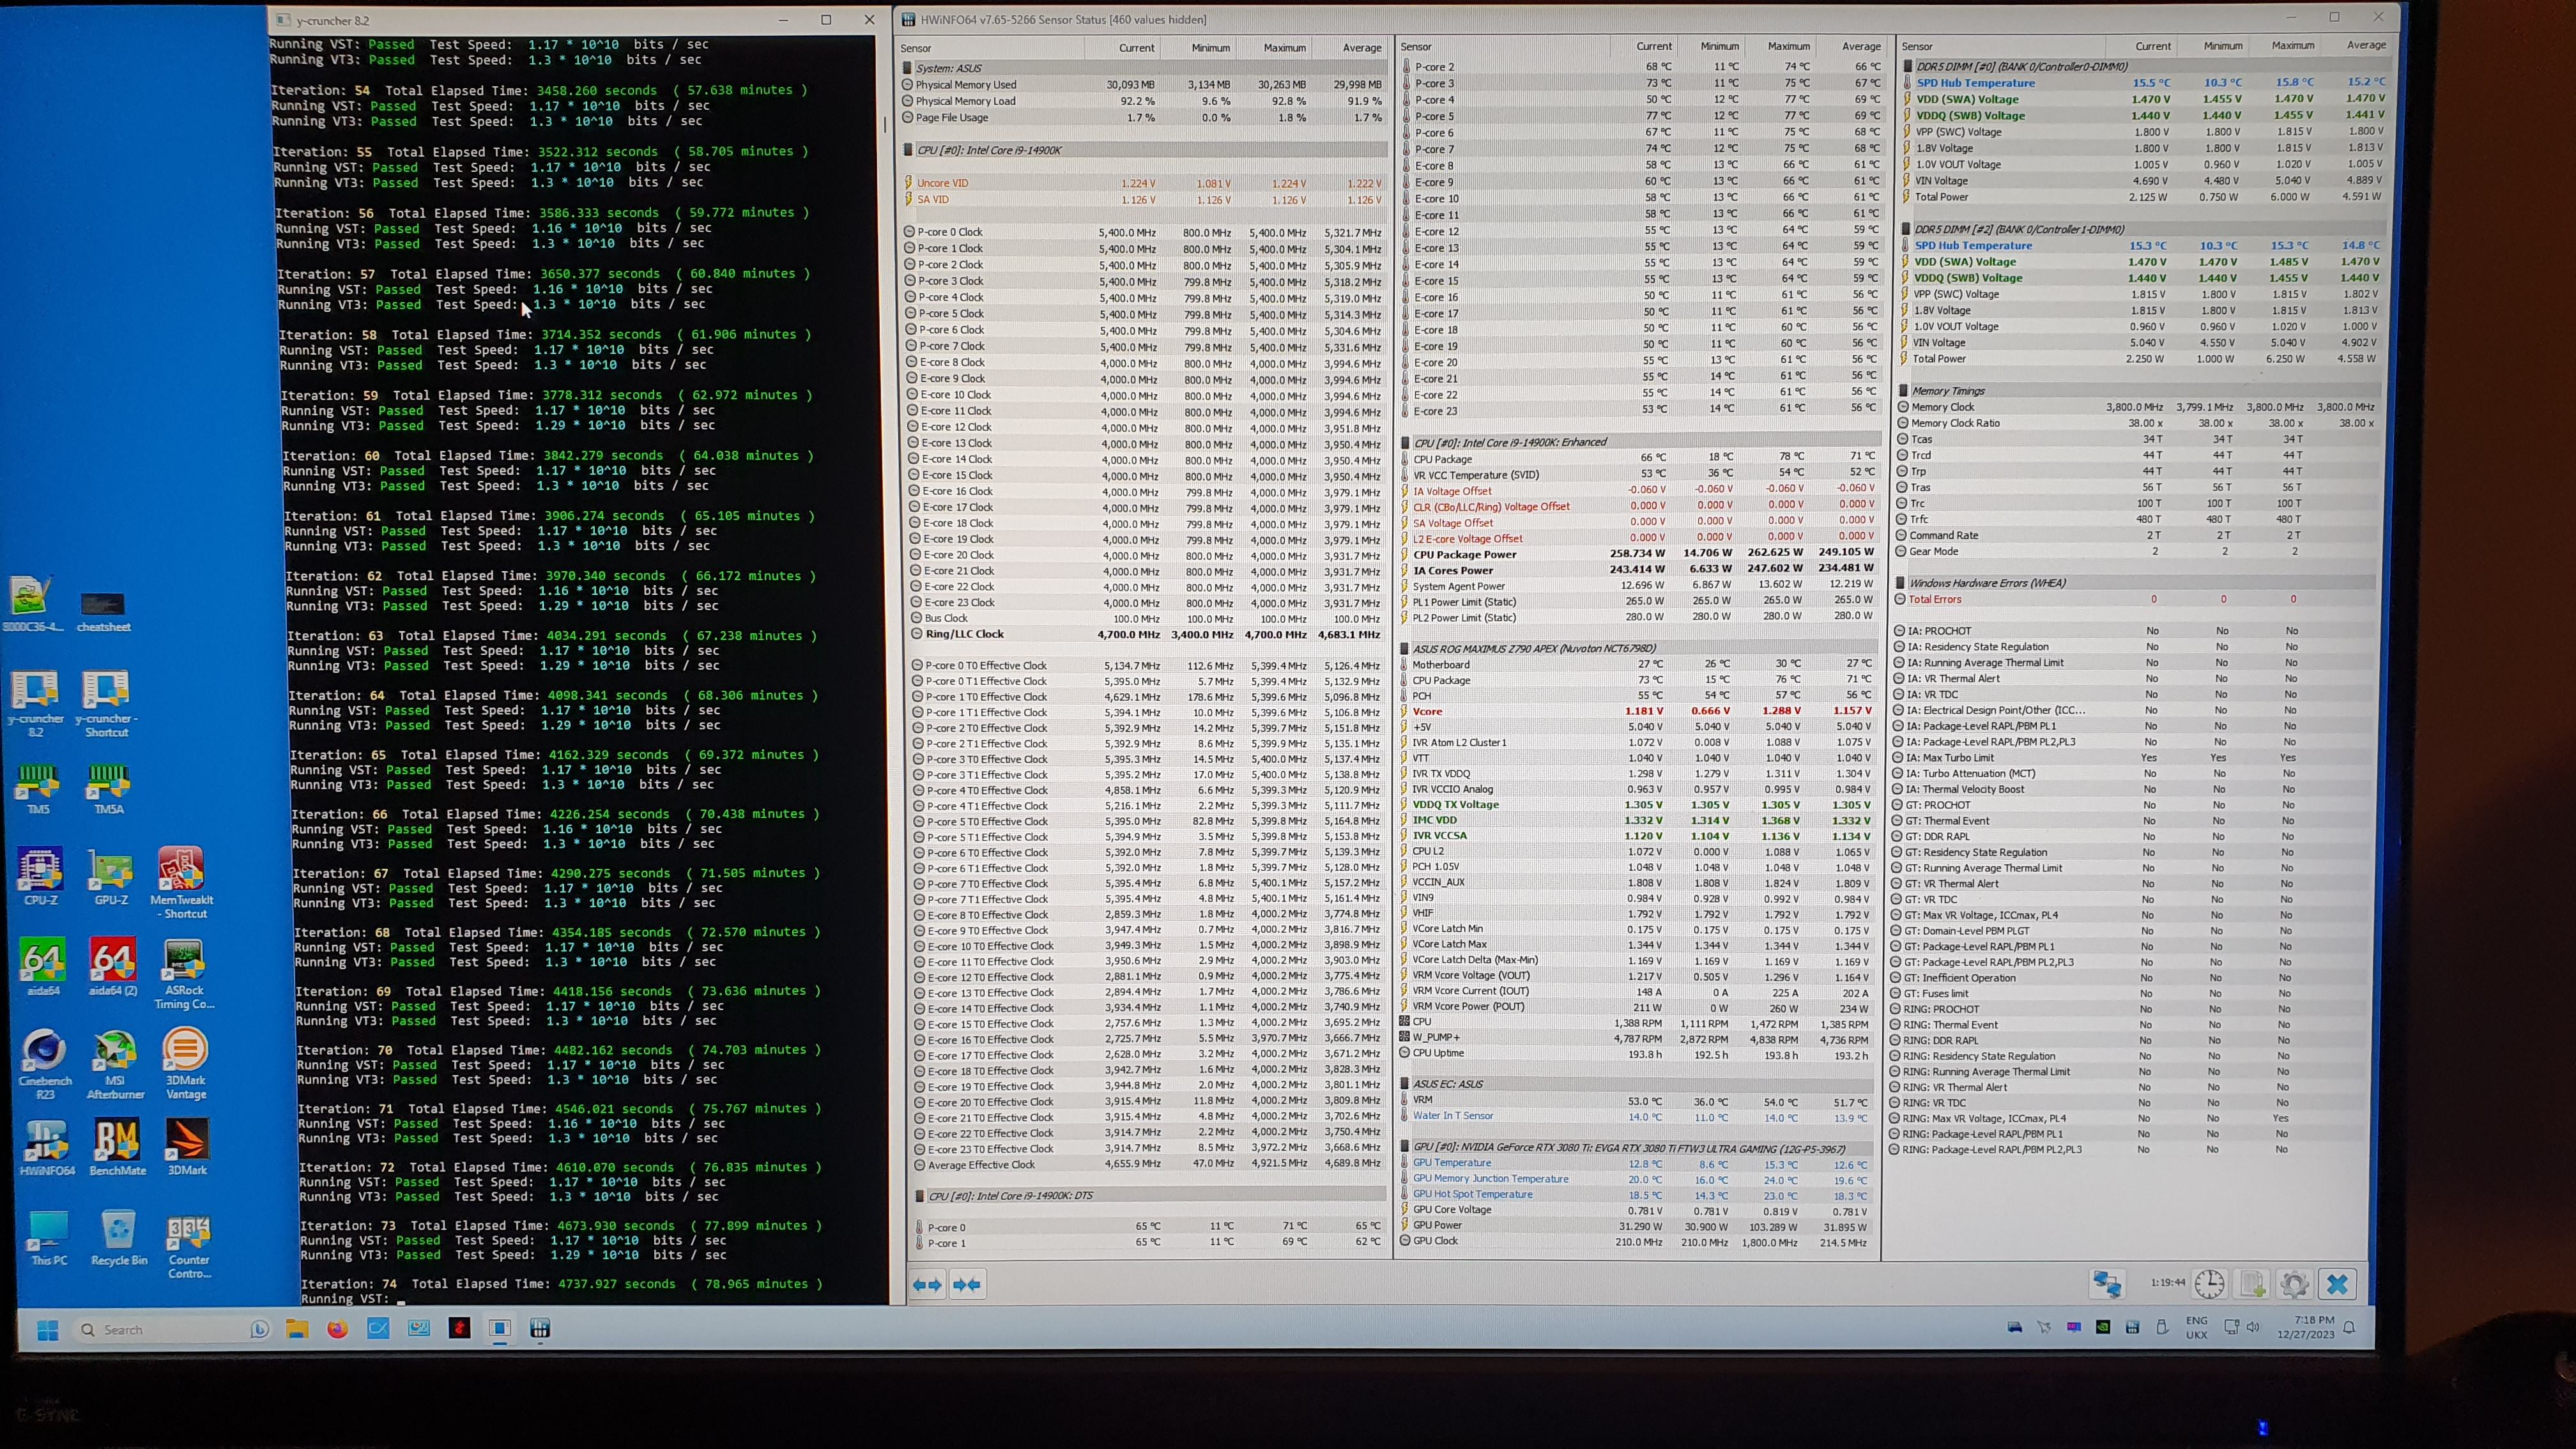
Task: Open the This PC desktop icon
Action: point(49,1238)
